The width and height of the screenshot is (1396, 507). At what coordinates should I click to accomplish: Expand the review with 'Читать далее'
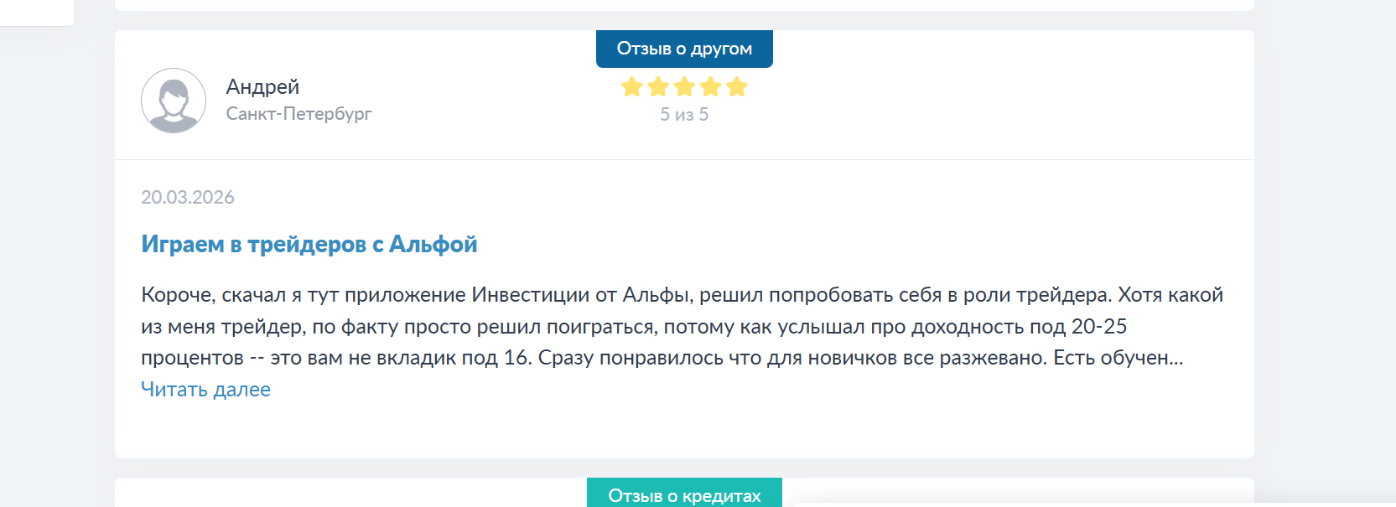205,390
